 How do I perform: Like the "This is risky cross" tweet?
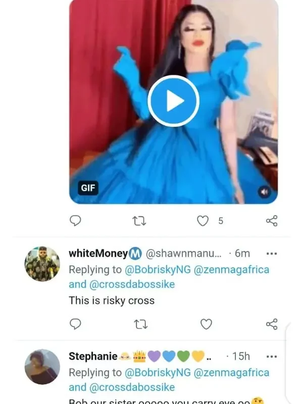(x=207, y=324)
